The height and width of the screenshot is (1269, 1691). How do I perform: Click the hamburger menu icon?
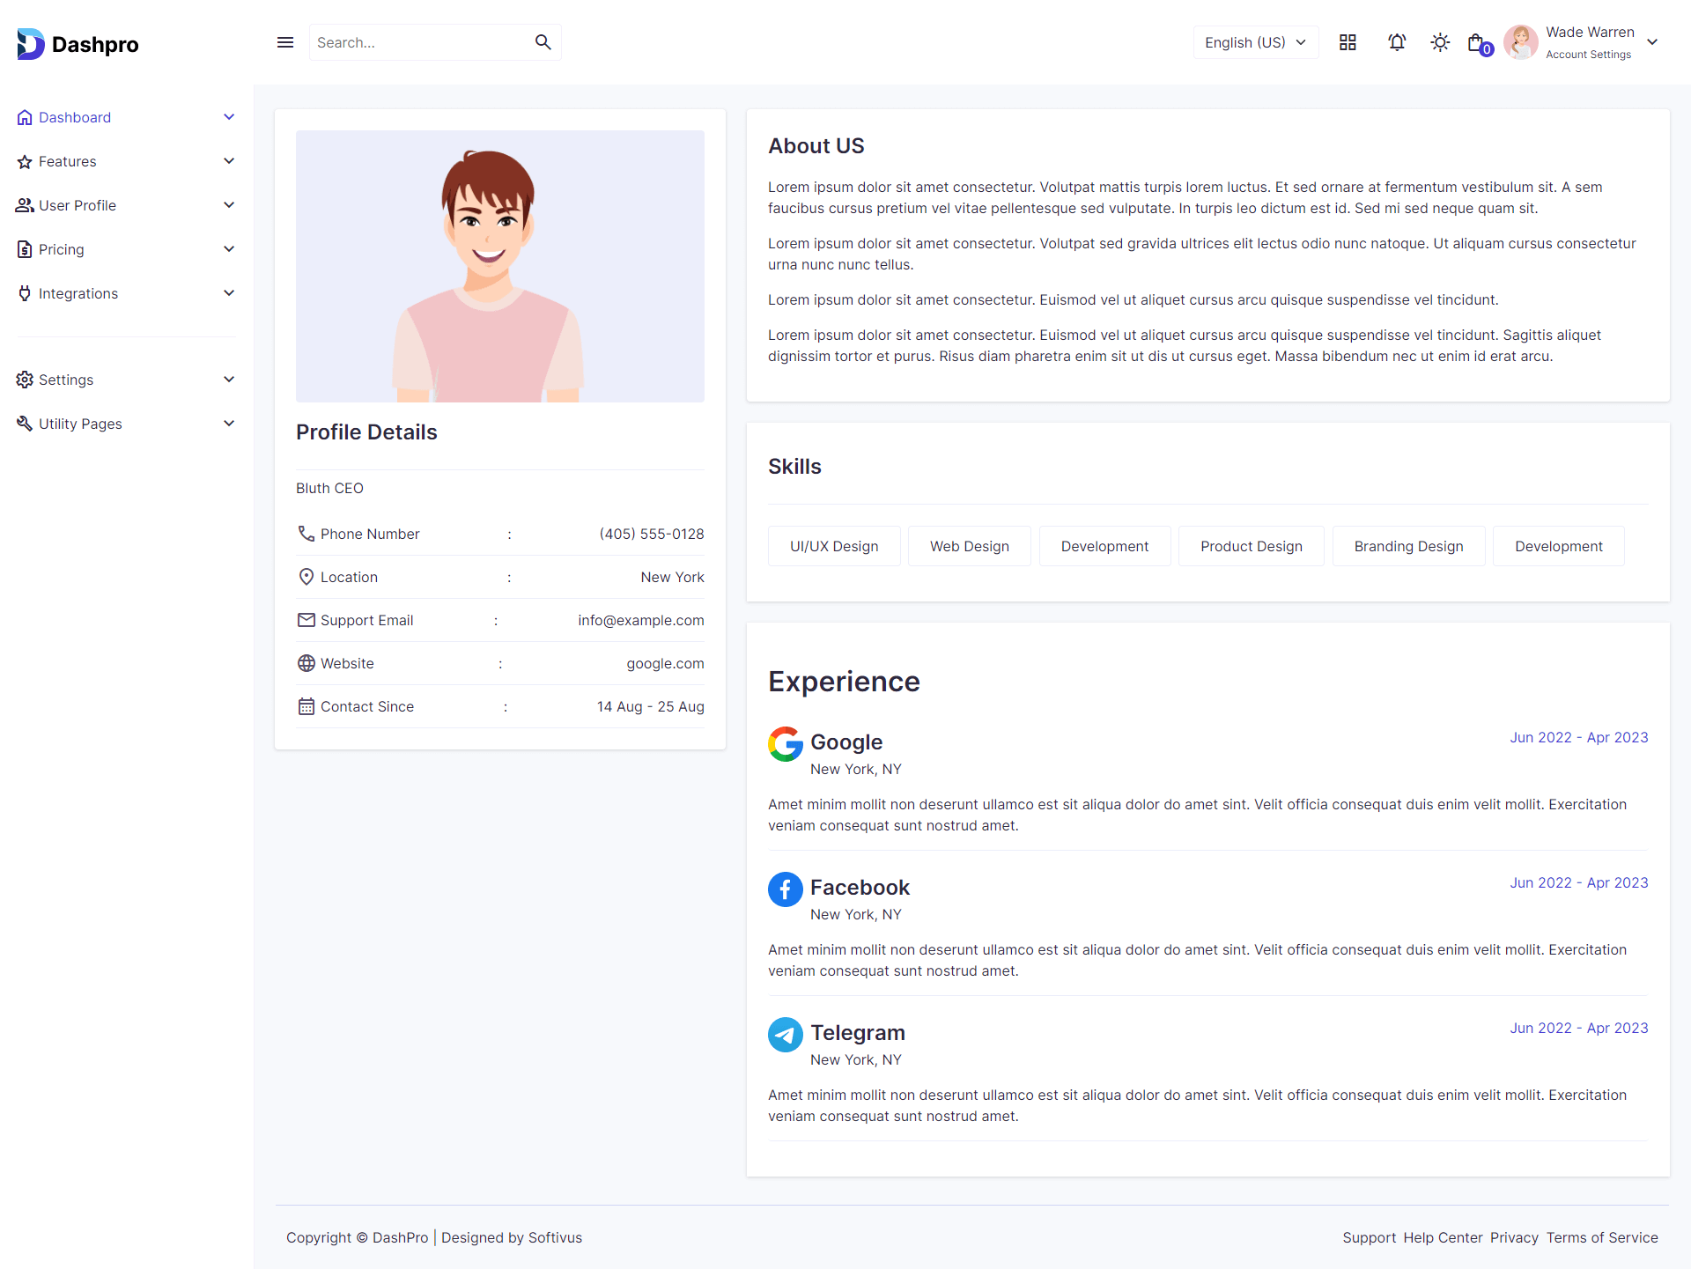pos(285,42)
